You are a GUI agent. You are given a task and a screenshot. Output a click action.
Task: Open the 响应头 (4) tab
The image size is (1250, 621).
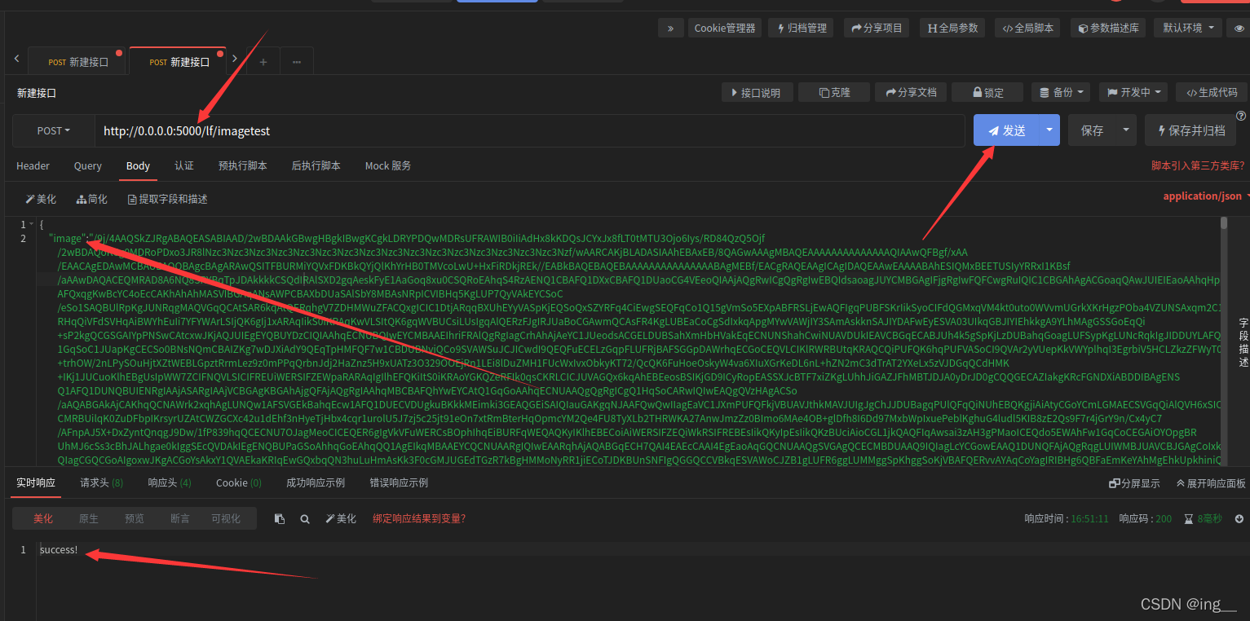click(170, 482)
